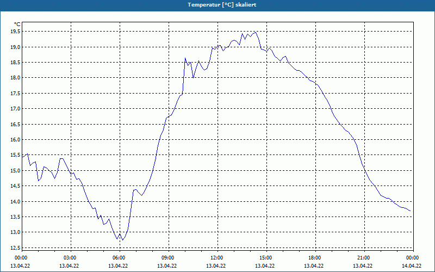Click the 15,5 y-axis tick label
Screen dimensions: 435x272
[x=16, y=155]
